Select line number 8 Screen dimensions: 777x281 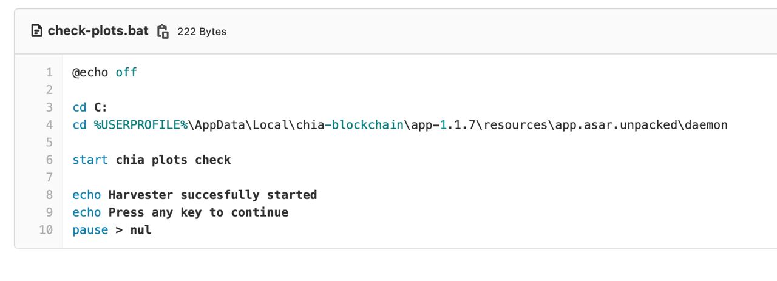coord(49,195)
